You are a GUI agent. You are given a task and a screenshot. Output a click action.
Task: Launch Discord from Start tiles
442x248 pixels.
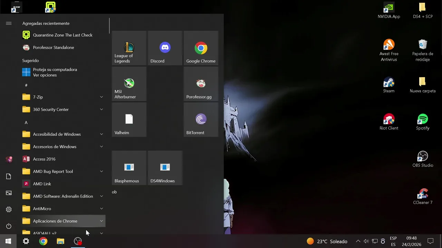(165, 48)
